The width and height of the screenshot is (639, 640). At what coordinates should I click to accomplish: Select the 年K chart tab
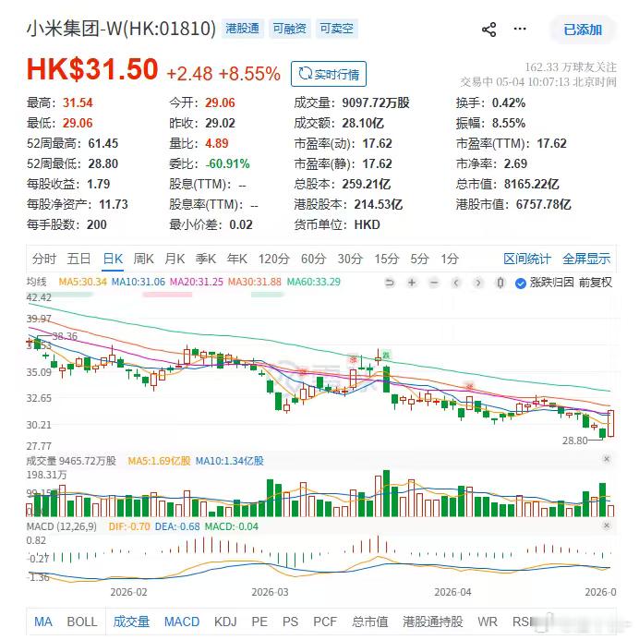tap(237, 259)
